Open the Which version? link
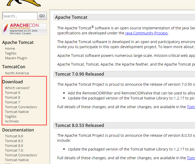The width and height of the screenshot is (195, 164). [17, 88]
